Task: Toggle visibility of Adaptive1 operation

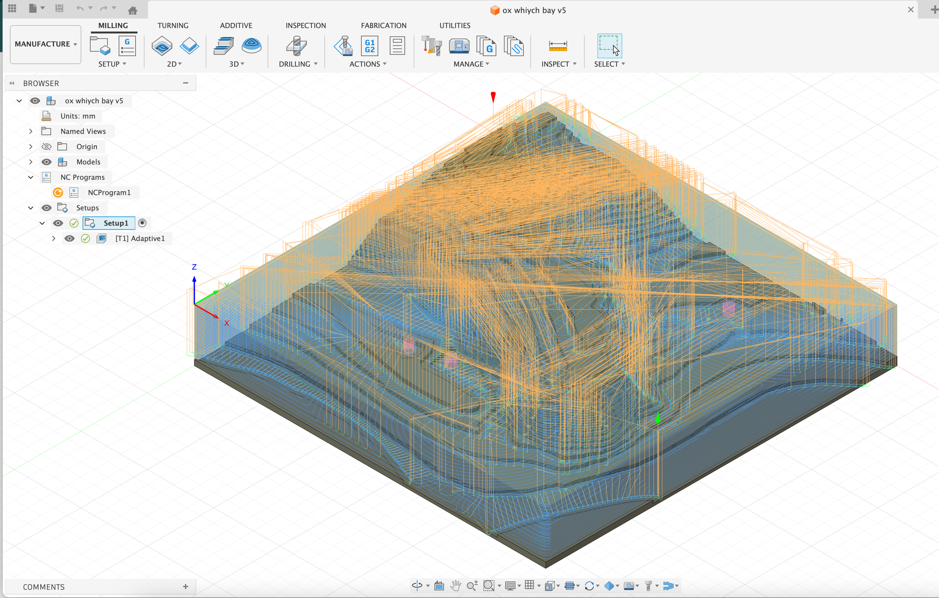Action: [69, 239]
